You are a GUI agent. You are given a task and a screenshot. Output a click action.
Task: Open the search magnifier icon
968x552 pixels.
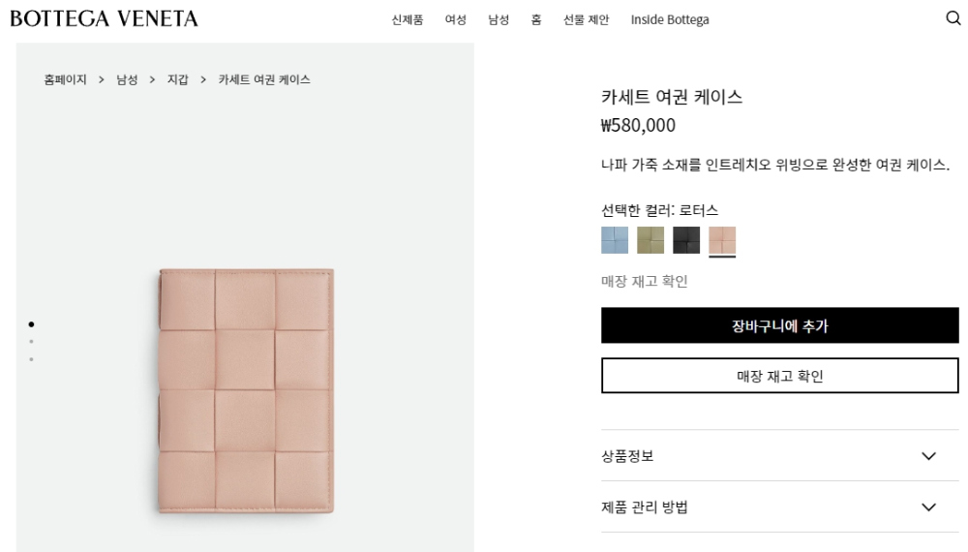[953, 19]
